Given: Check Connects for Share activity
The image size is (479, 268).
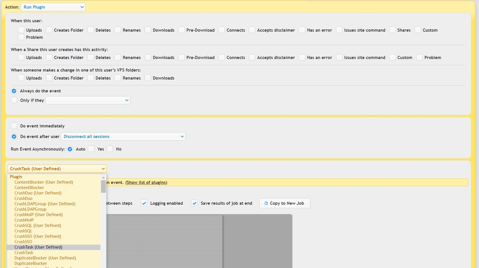Looking at the screenshot, I should click(x=222, y=57).
